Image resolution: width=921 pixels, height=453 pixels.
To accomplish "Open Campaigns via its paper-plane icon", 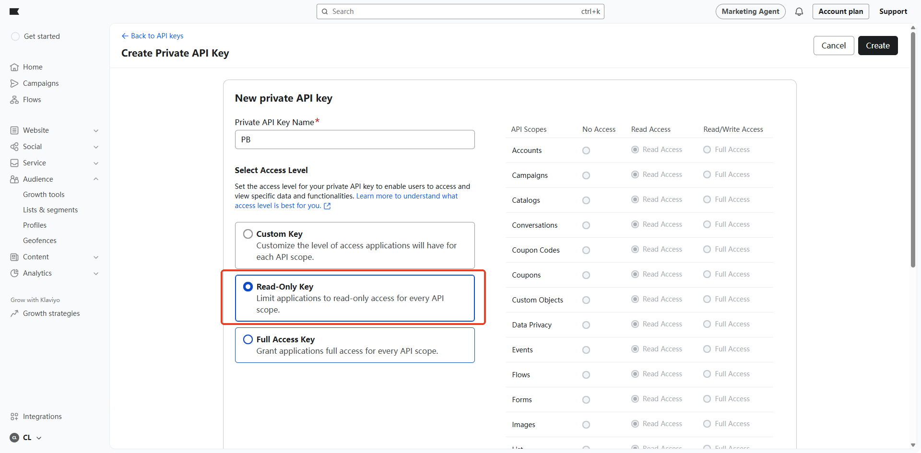I will pos(14,83).
